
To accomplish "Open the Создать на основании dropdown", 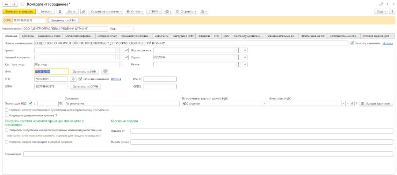I will pos(105,11).
